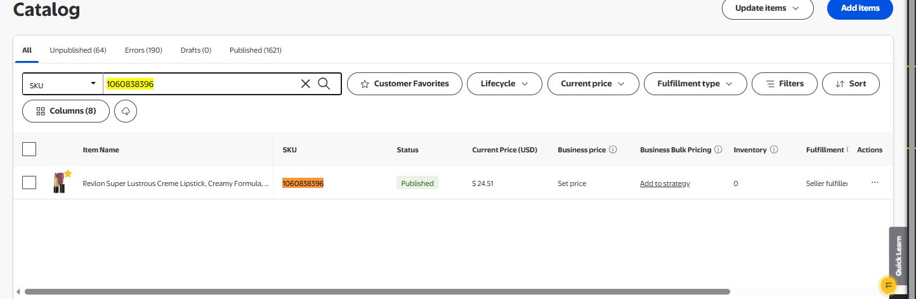Switch to the Unpublished (64) tab

tap(78, 50)
